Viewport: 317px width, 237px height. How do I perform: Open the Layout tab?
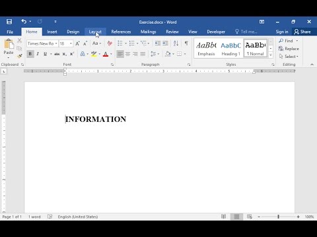[95, 32]
